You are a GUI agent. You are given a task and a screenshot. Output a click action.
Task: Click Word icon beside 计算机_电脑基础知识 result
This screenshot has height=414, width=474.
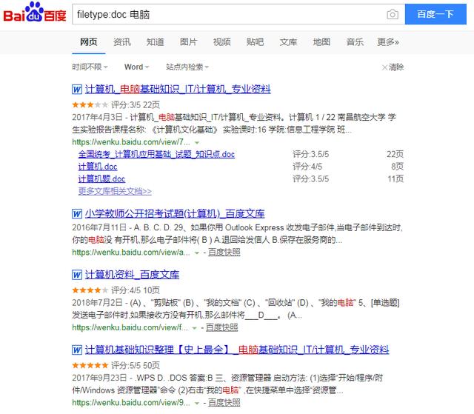(x=77, y=90)
